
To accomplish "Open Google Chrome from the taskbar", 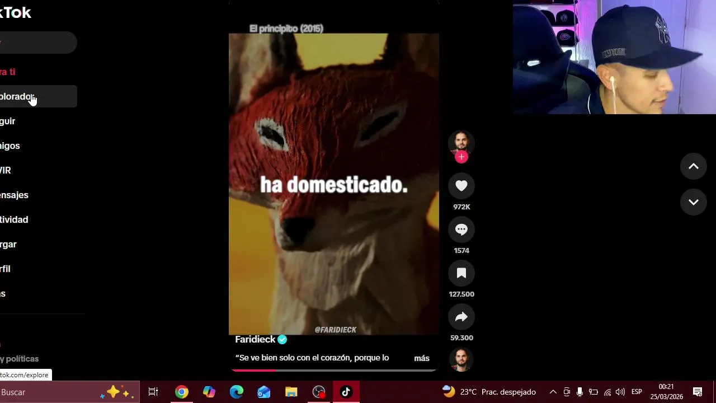I will click(181, 392).
